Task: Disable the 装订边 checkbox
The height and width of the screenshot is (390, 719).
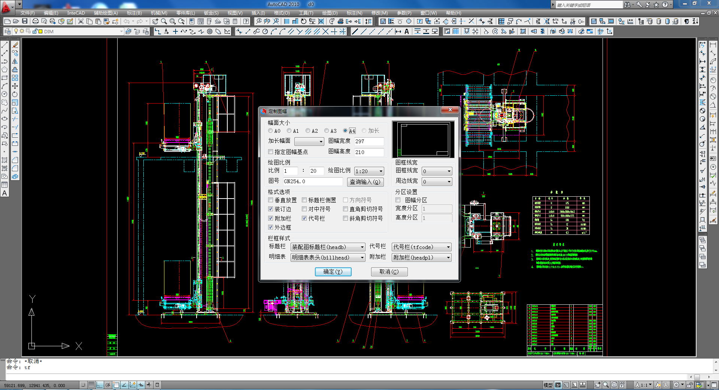Action: (271, 209)
